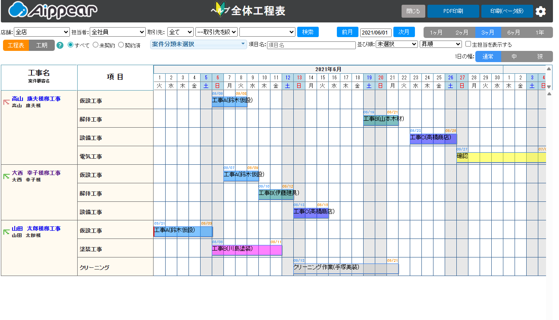Viewport: 559px width, 320px height.
Task: Expand the 案件分類未選択 selector
Action: [x=198, y=44]
